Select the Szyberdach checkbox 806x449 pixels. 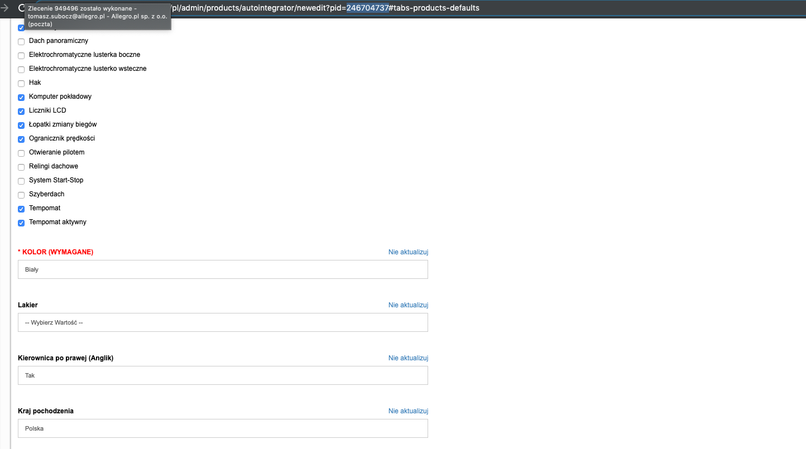click(21, 195)
